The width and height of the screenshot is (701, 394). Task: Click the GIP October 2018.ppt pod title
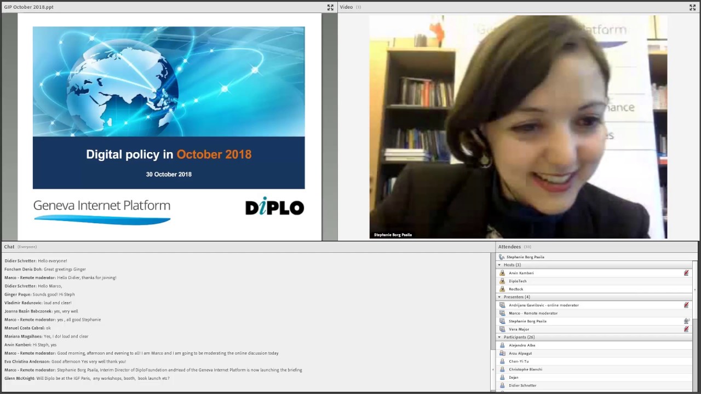29,7
